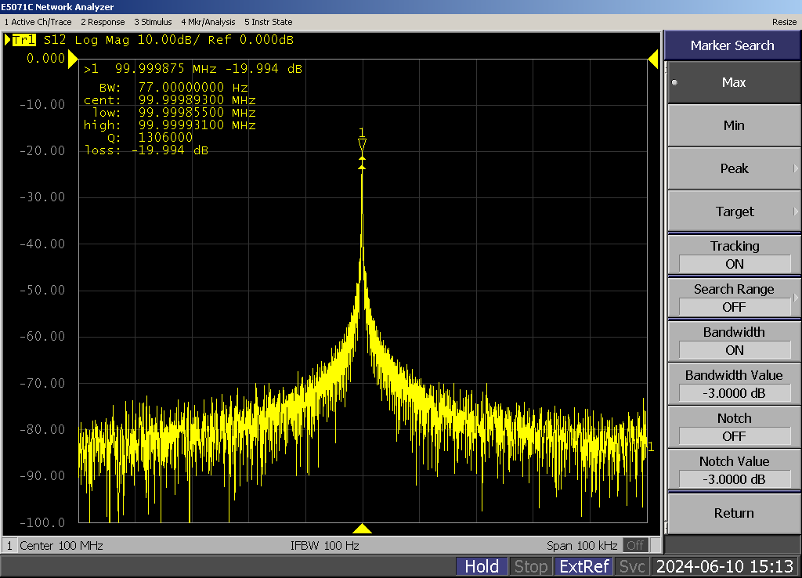Open the Search Range submenu
Screen dimensions: 802x578
coord(733,298)
